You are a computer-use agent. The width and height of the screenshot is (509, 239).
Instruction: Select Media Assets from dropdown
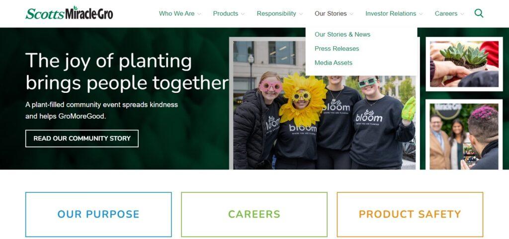(334, 63)
